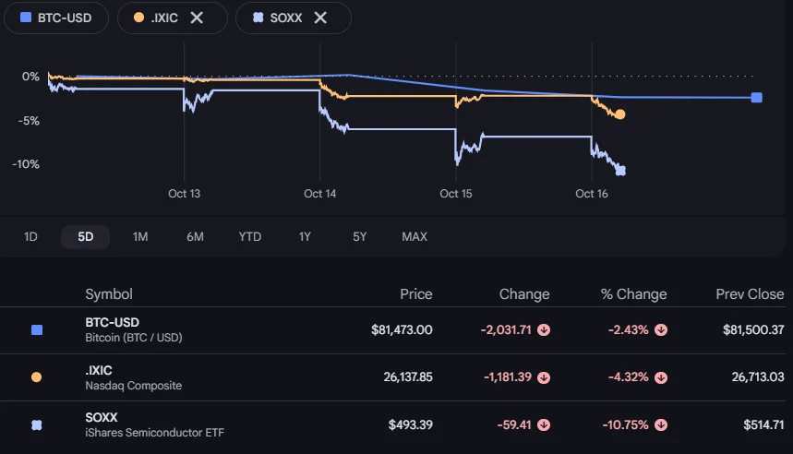The width and height of the screenshot is (793, 454).
Task: Select the 5D time range
Action: click(86, 236)
